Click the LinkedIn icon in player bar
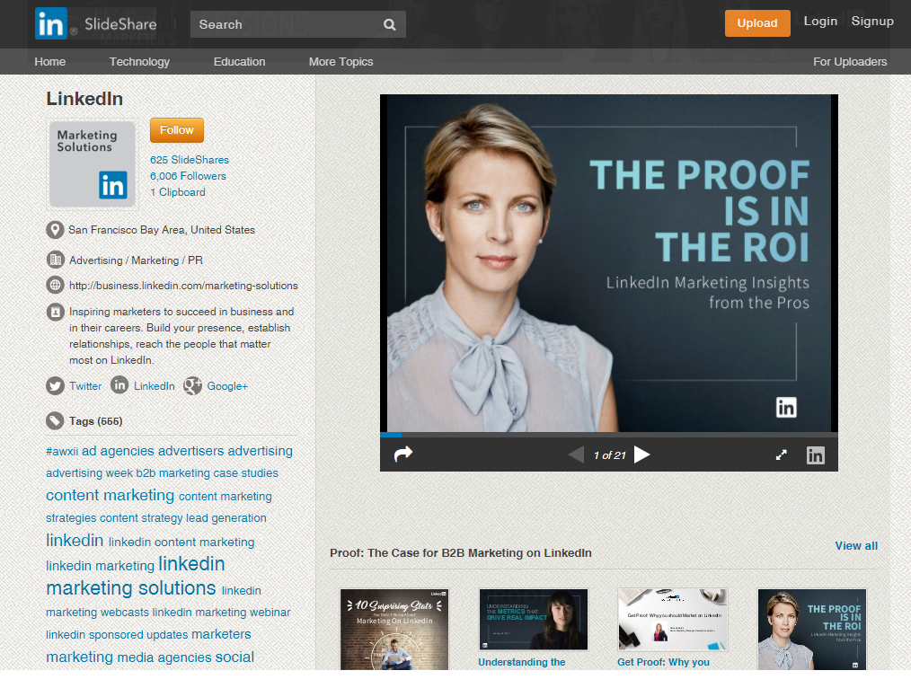 tap(815, 454)
